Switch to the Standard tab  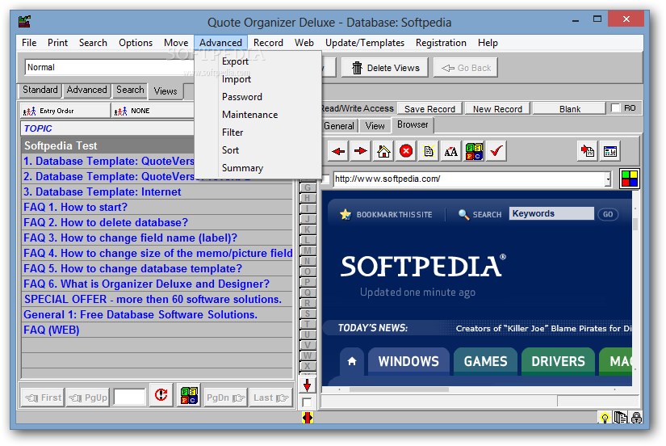[x=40, y=90]
